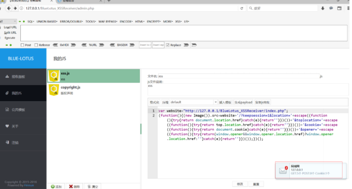The width and height of the screenshot is (352, 189).
Task: Click the 重置 reset button
Action: click(x=256, y=184)
